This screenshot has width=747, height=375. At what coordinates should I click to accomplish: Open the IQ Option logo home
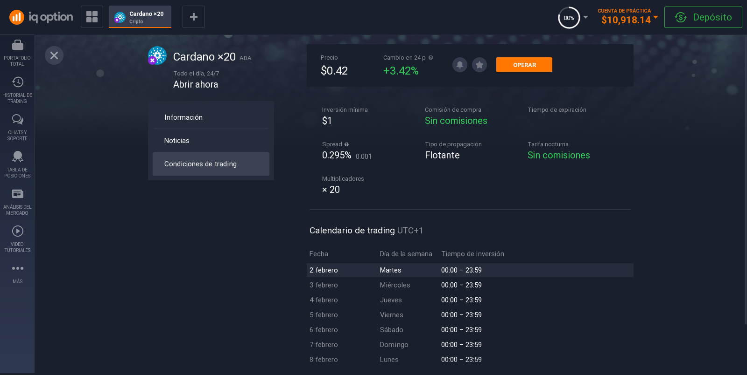[x=41, y=17]
